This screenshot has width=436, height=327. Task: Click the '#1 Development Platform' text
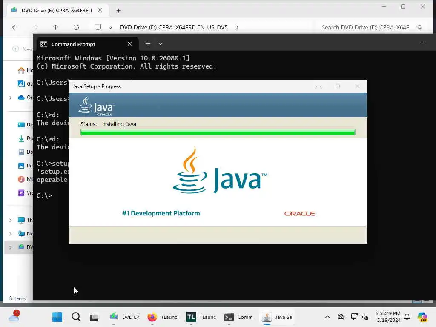tap(161, 213)
